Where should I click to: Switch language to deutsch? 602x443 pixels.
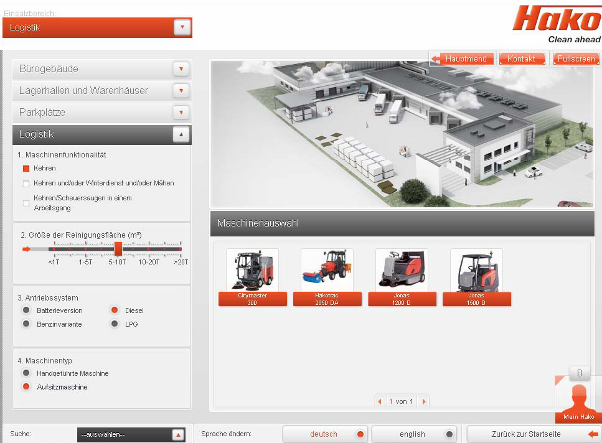[x=325, y=434]
